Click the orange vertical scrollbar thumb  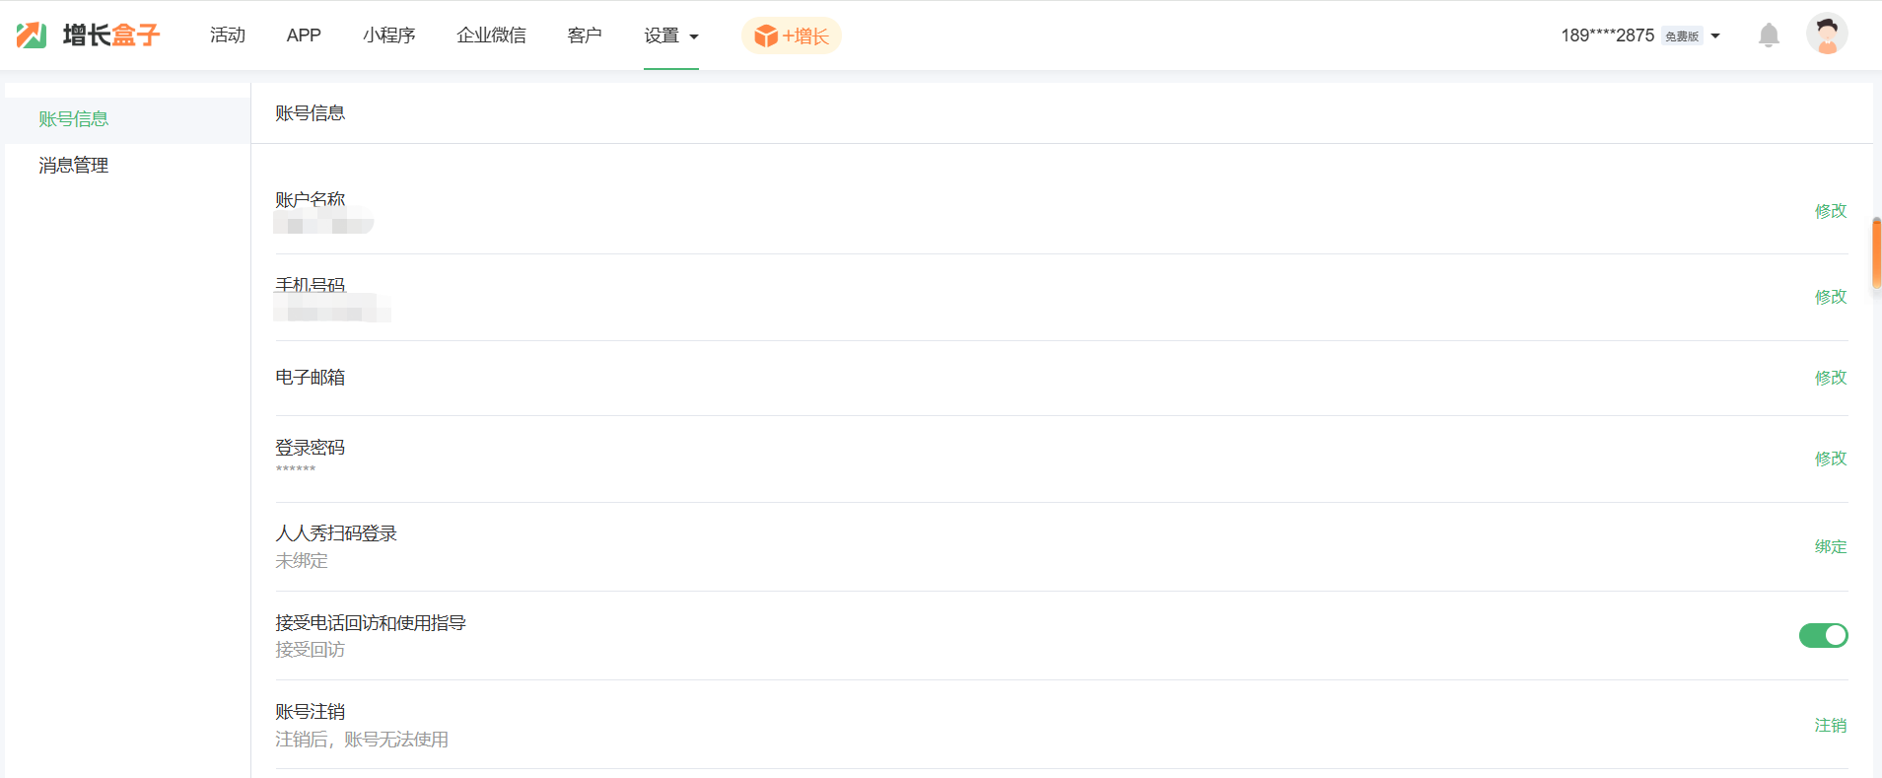1876,252
